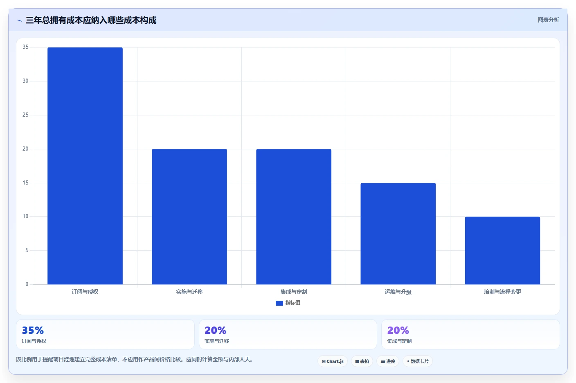
Task: Select the 表格 chip
Action: tap(362, 361)
